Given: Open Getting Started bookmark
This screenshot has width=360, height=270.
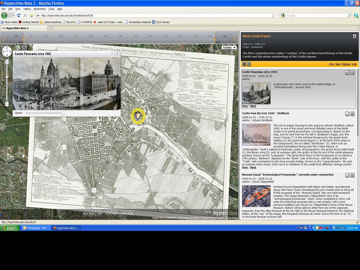Looking at the screenshot, I should point(29,22).
